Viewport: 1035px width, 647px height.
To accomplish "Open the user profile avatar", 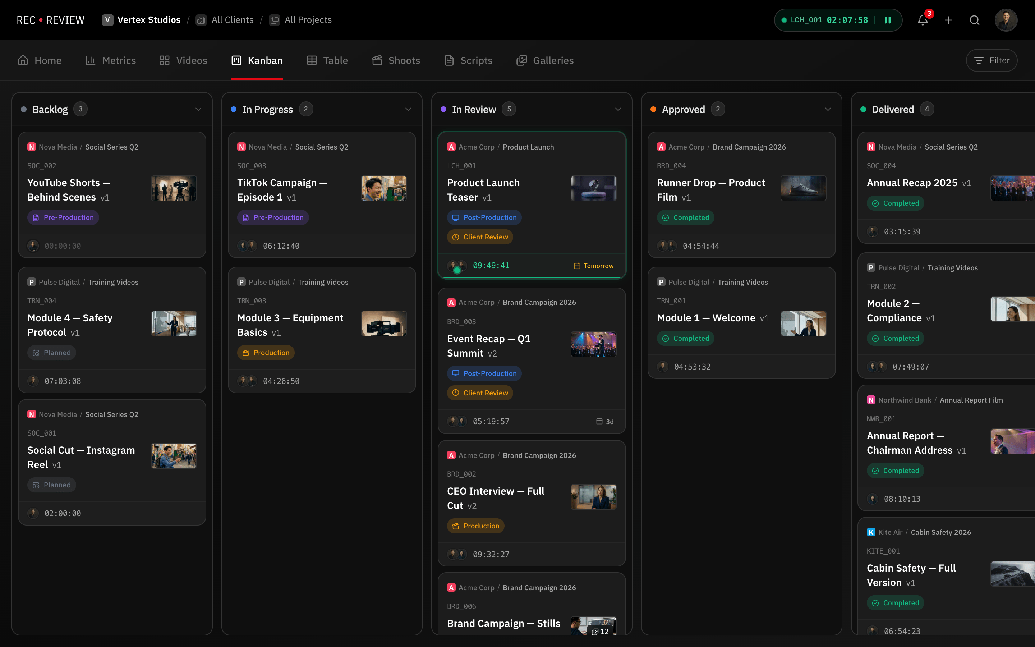I will click(1006, 20).
